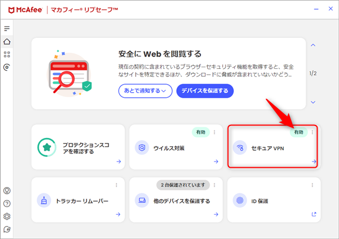Go to the Home icon in the sidebar
The image size is (339, 239).
click(7, 41)
